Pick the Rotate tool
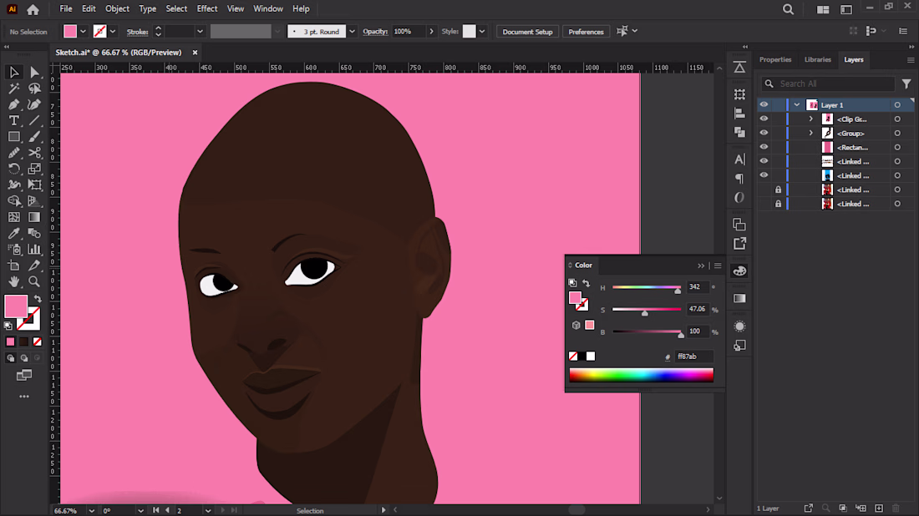 14,169
